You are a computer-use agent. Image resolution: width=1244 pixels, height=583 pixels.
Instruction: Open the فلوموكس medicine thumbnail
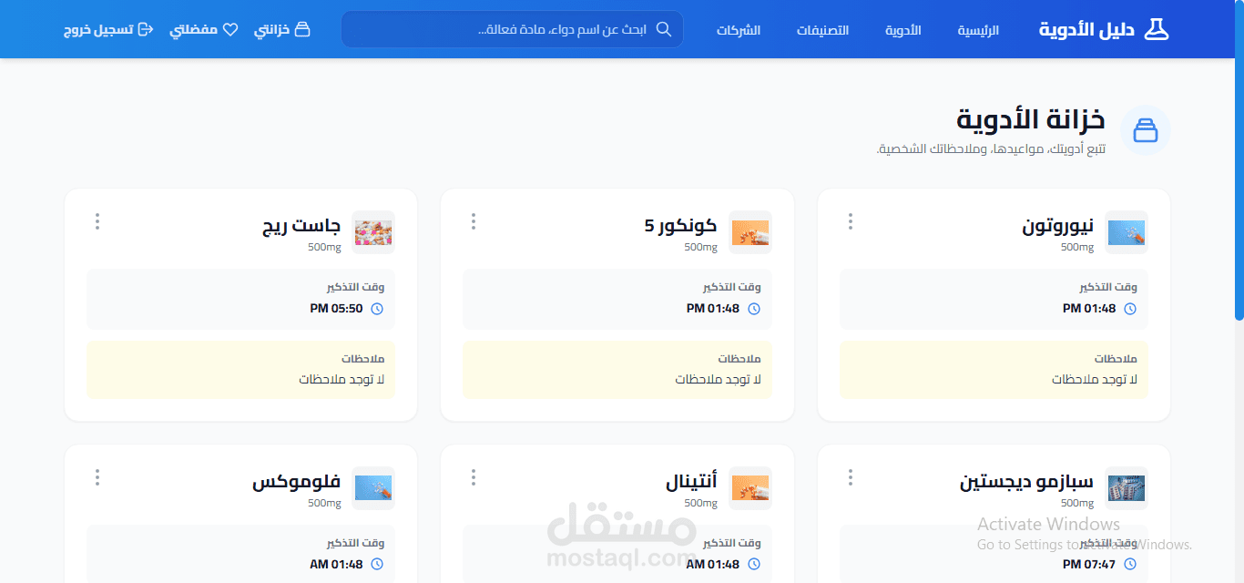coord(373,488)
